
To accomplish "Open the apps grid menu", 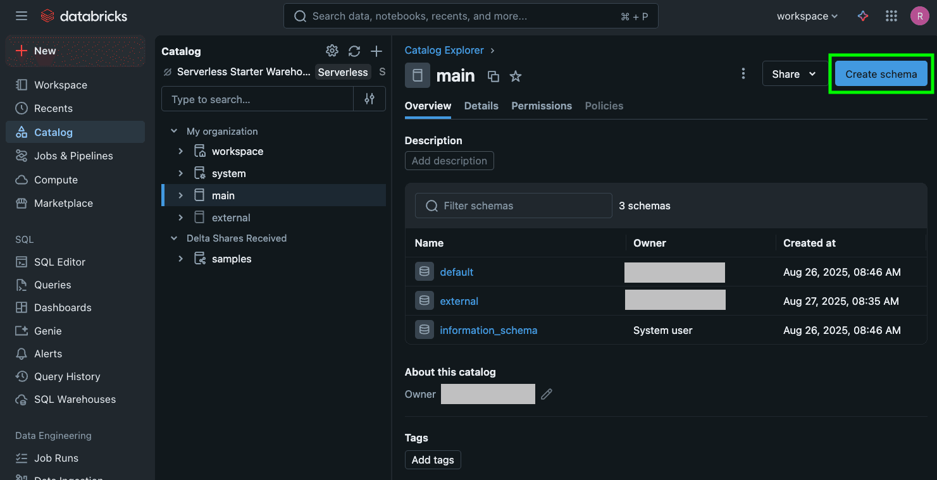I will click(891, 16).
